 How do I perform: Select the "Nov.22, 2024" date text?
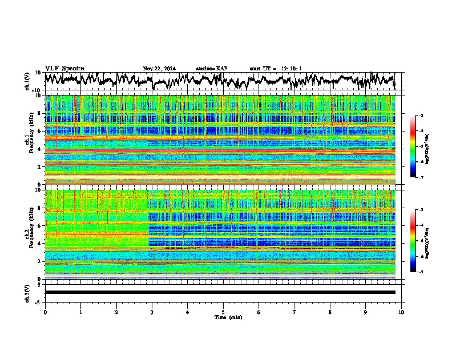(x=159, y=69)
